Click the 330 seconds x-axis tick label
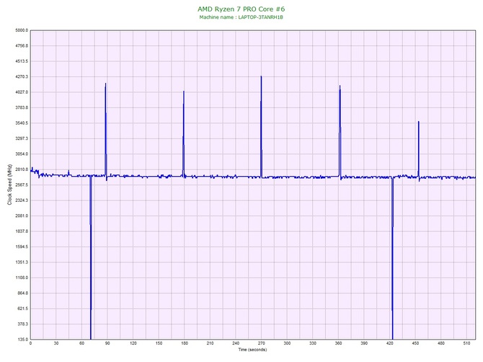This screenshot has width=483, height=362. (313, 343)
